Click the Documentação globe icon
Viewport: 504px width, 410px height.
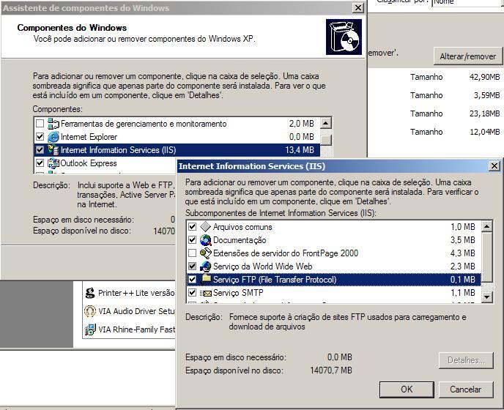tap(205, 240)
